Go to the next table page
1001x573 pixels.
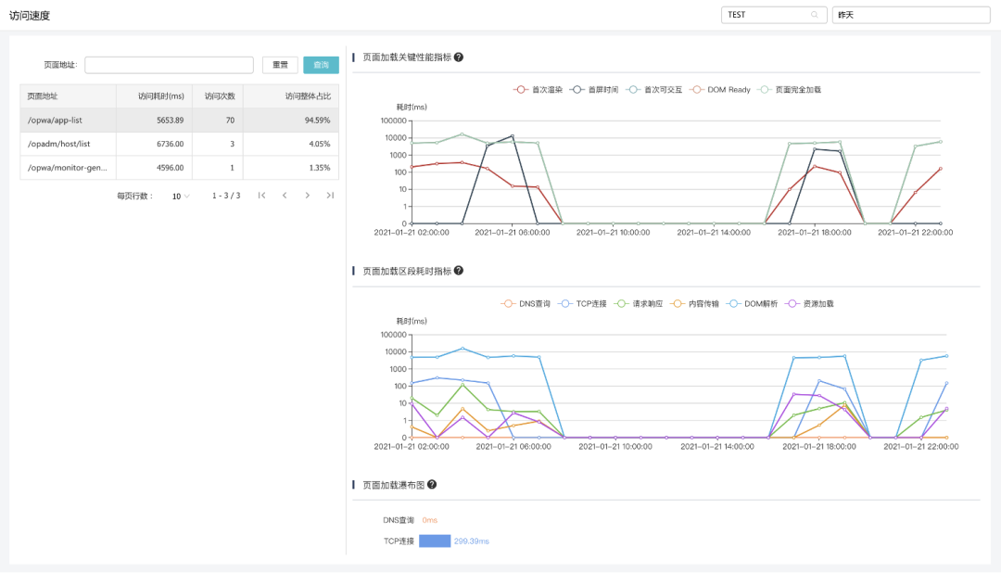(x=307, y=196)
